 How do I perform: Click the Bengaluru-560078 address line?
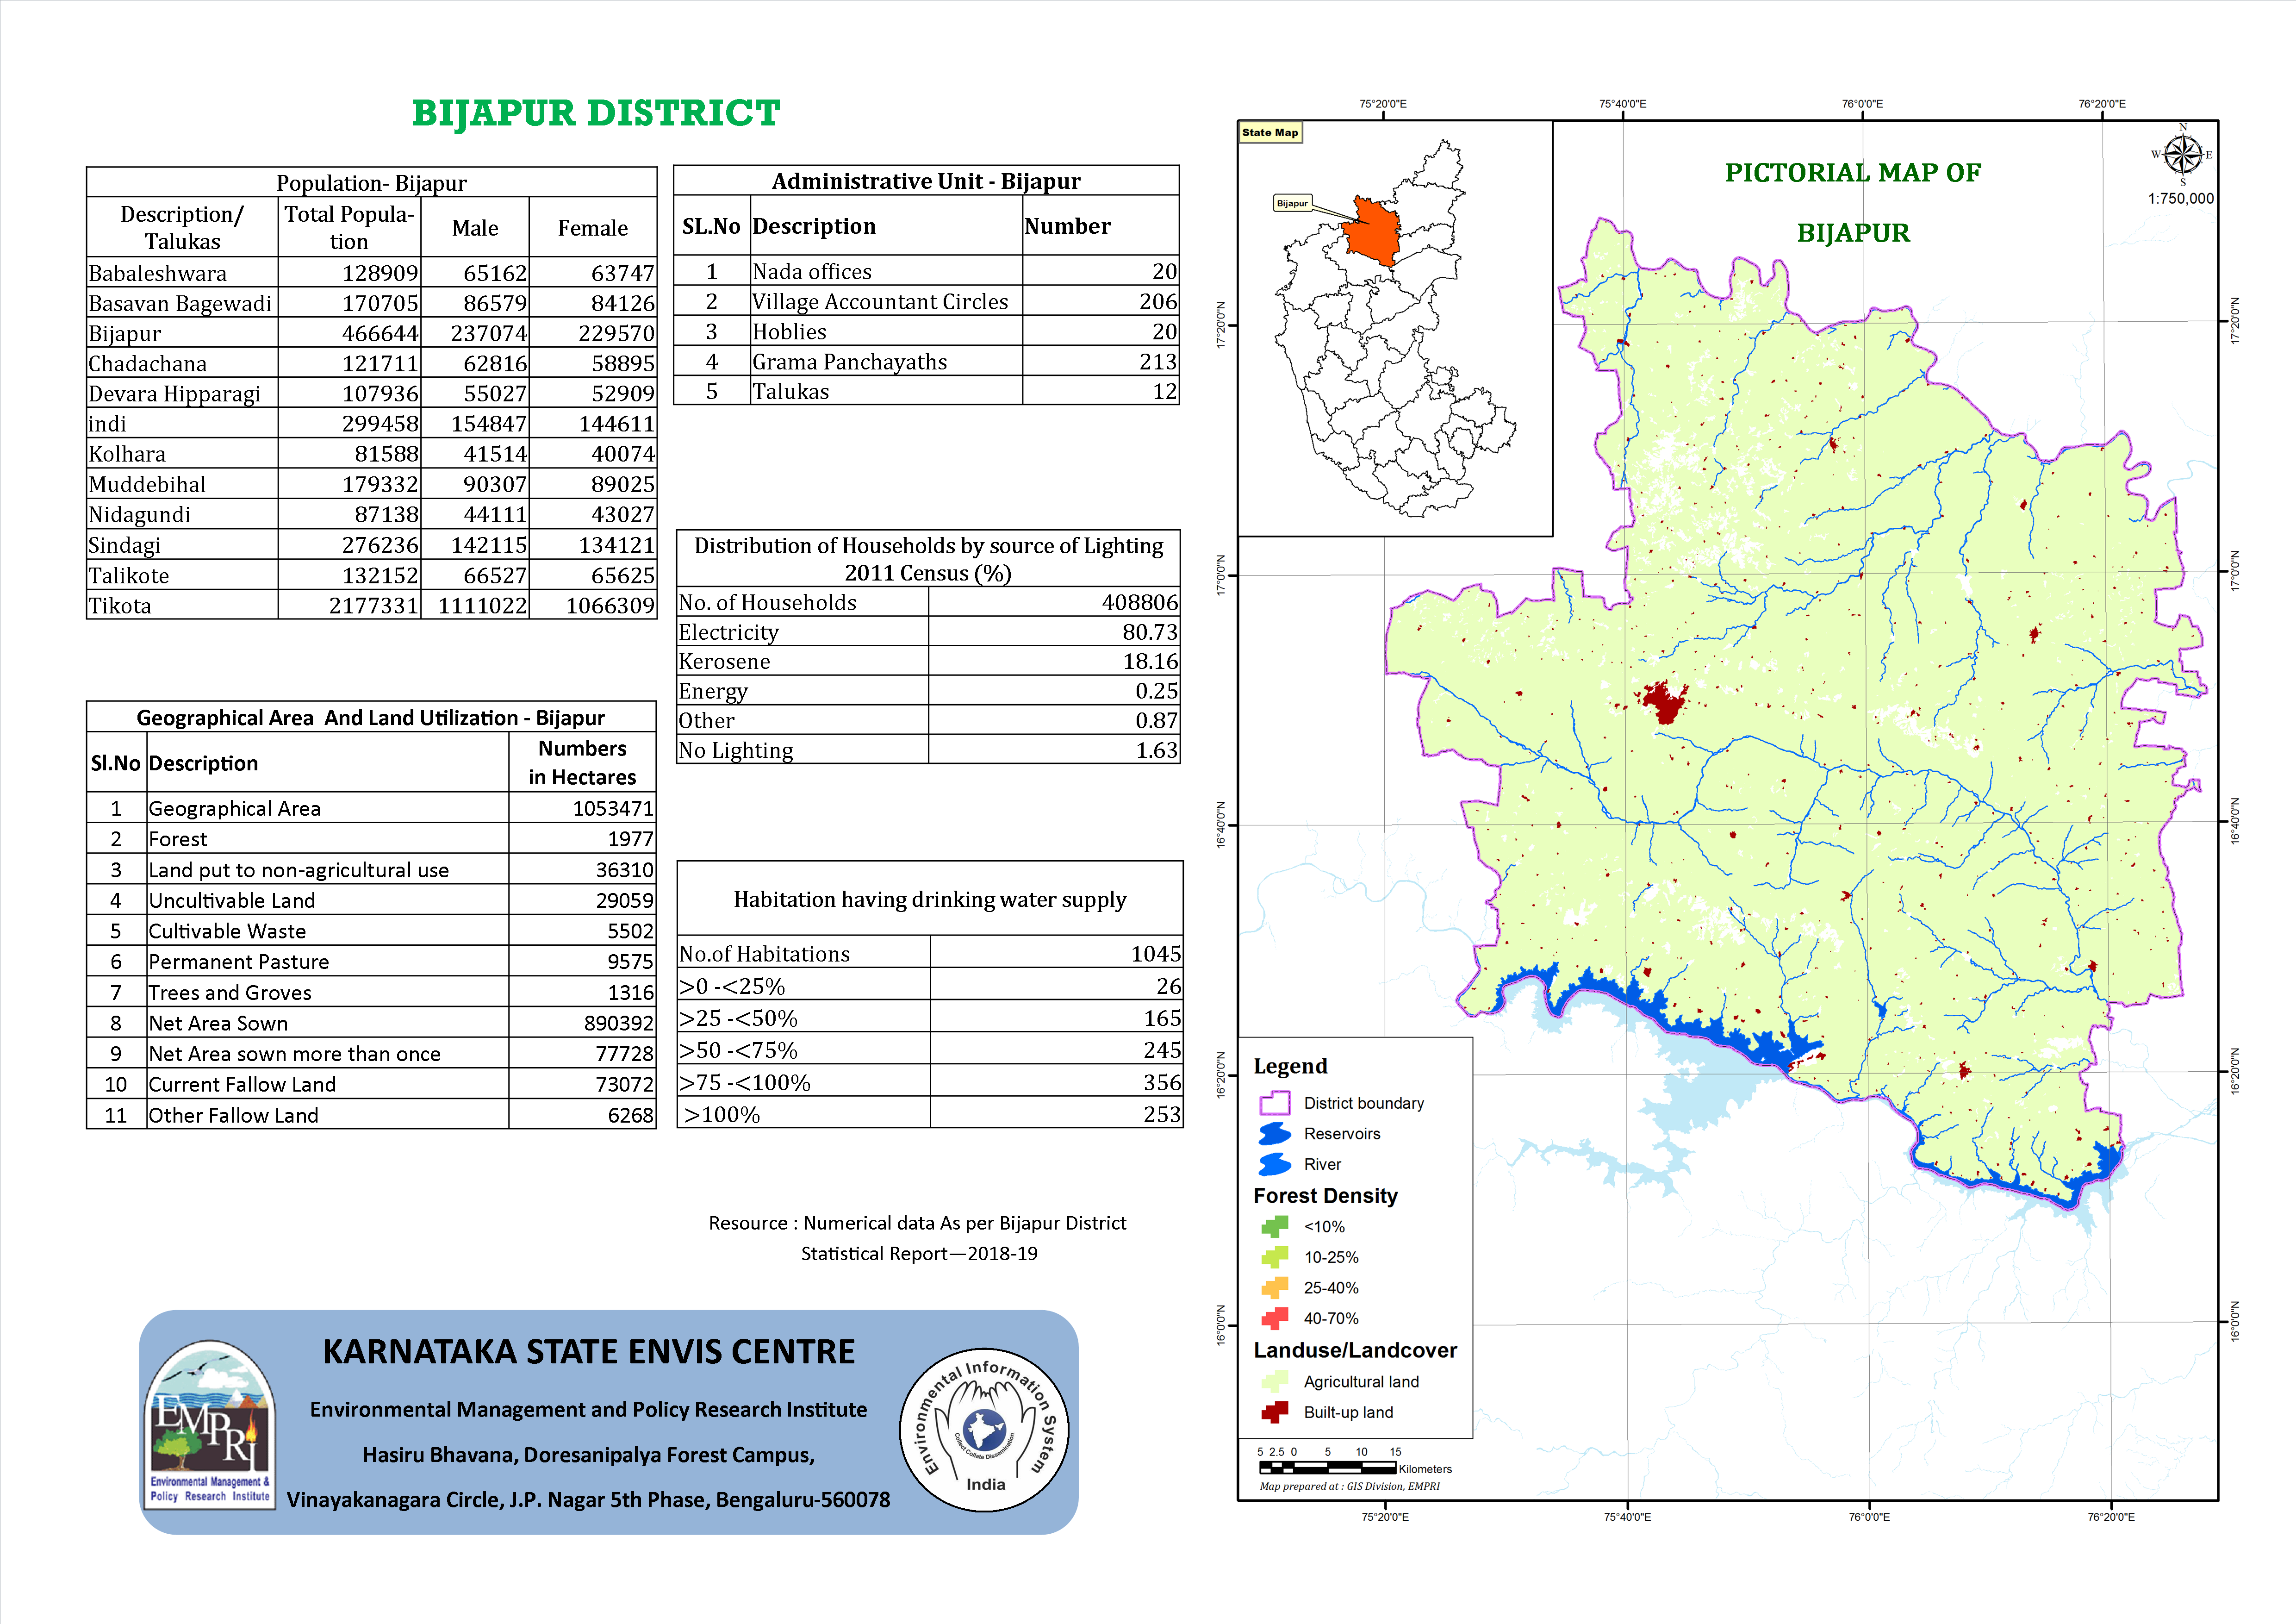(x=588, y=1500)
